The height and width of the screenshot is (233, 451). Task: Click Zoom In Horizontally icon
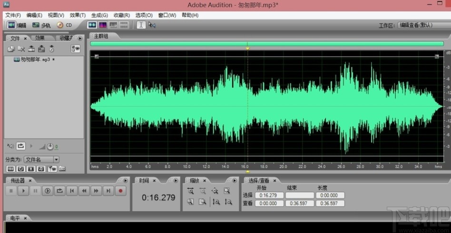tap(190, 191)
